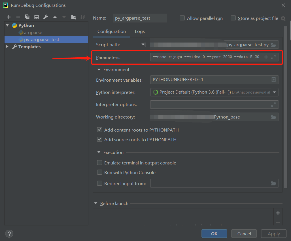Click the Name input field
This screenshot has width=291, height=241.
tap(140, 18)
